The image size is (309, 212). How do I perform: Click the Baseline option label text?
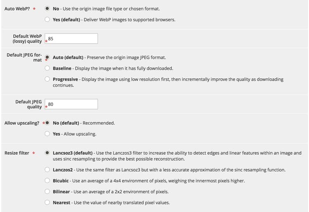click(62, 68)
